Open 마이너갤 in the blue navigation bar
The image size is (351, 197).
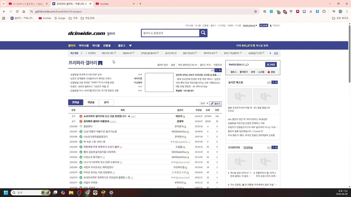click(x=84, y=46)
